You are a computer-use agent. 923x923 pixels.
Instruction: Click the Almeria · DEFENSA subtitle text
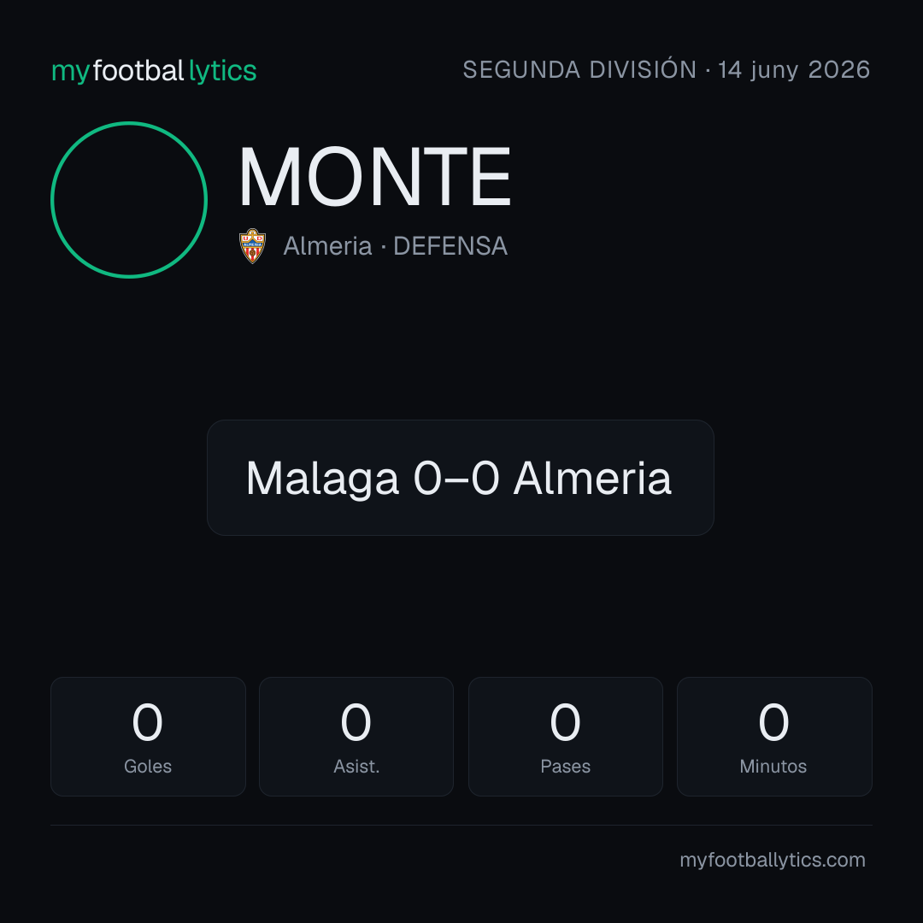coord(395,246)
